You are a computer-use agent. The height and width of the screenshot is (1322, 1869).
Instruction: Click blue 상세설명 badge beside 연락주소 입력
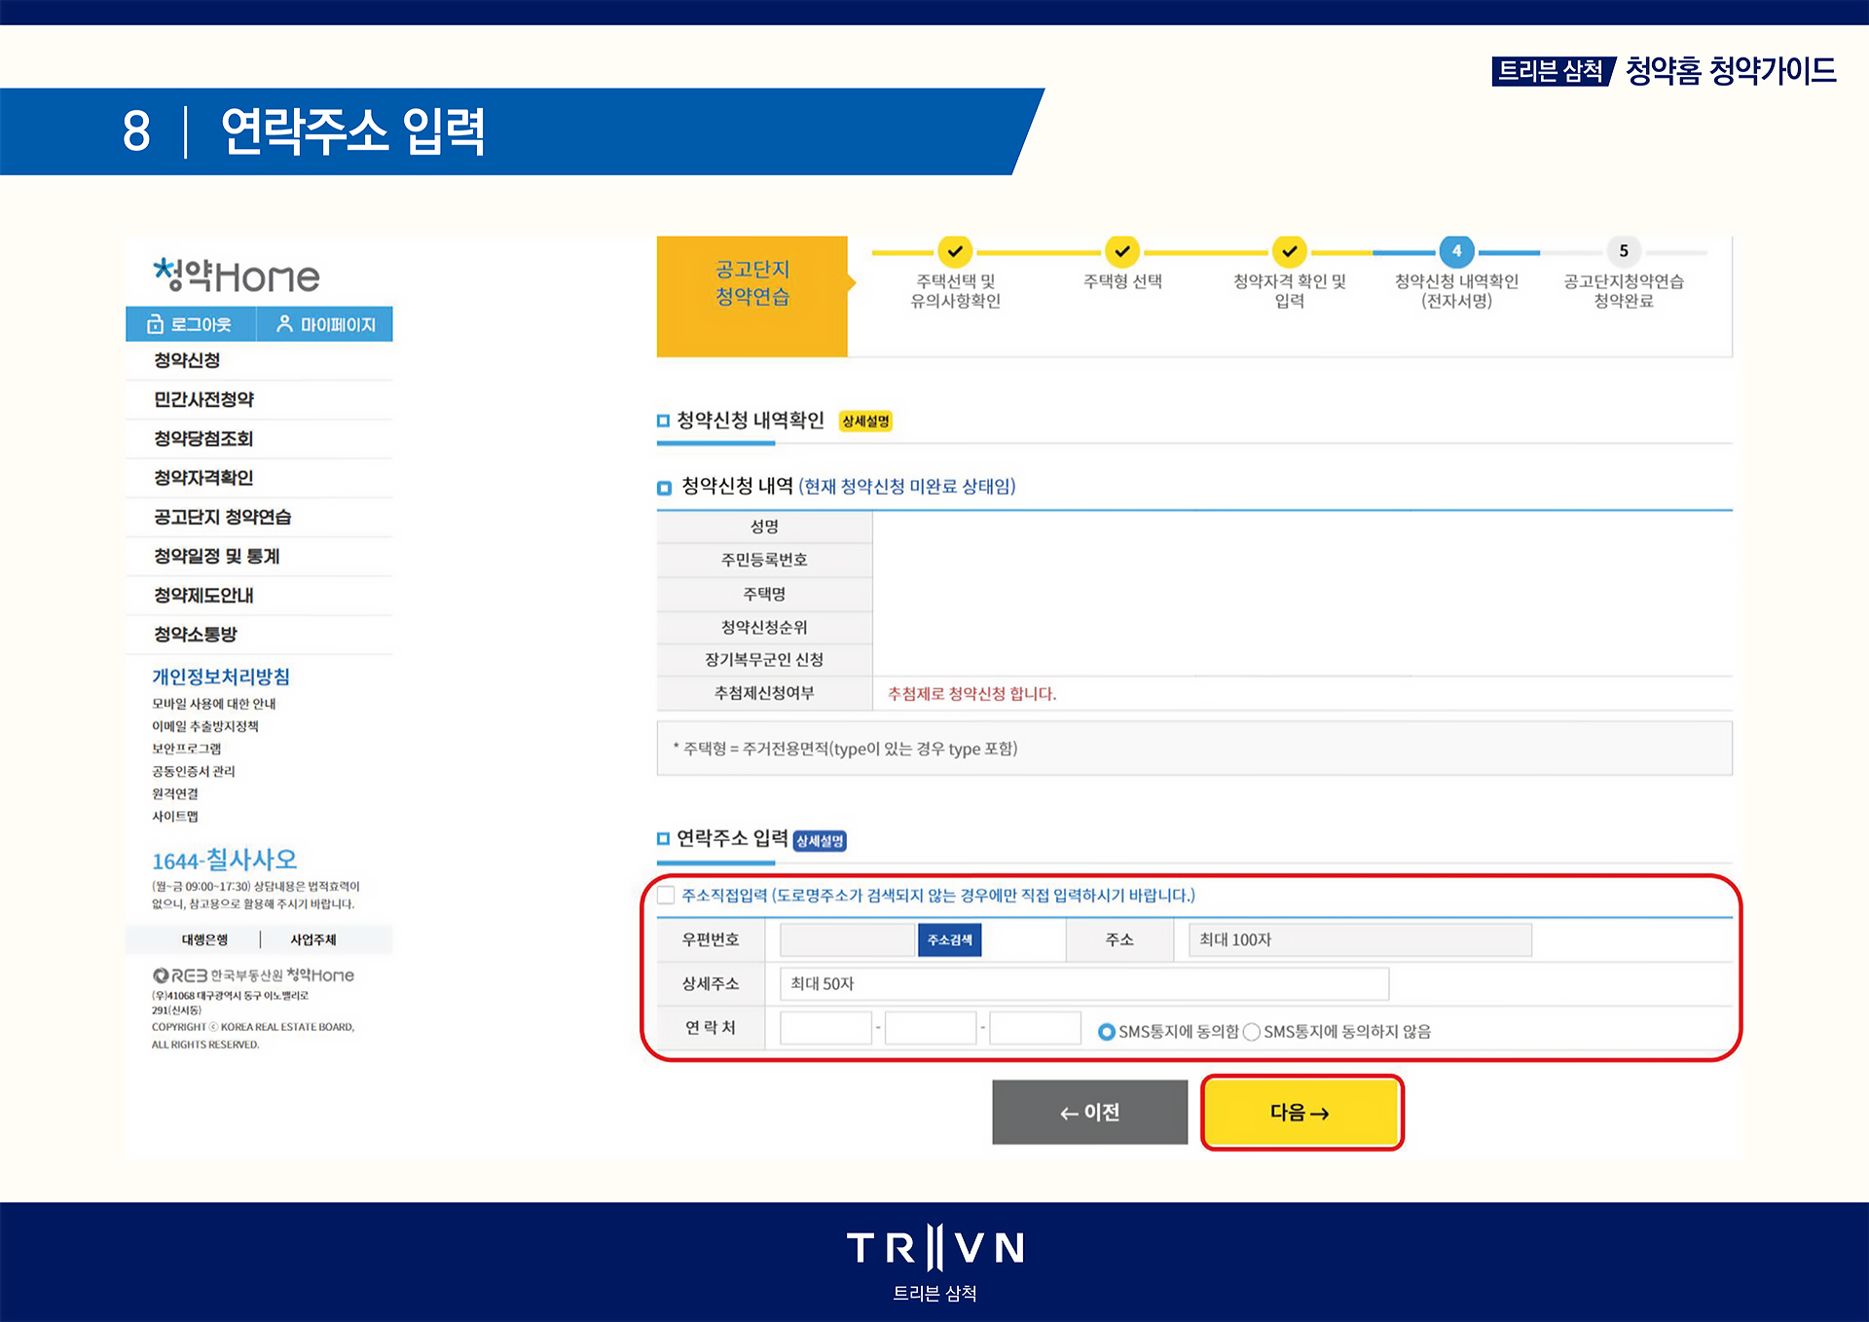tap(820, 841)
